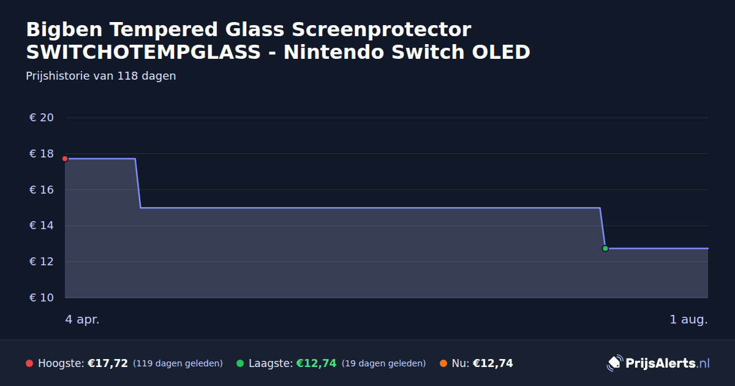
Task: Click the € 10 axis label
Action: click(42, 298)
